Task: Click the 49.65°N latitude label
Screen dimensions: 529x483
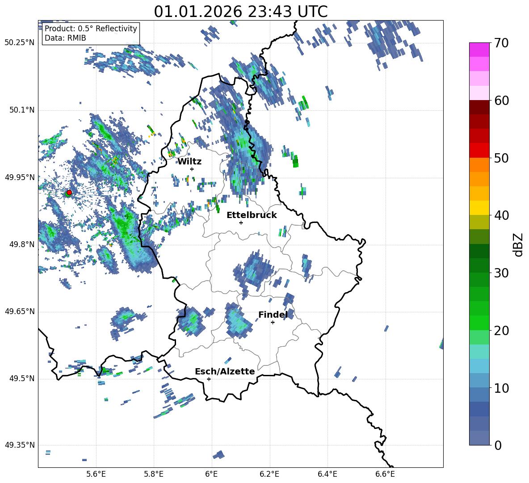Action: point(20,311)
